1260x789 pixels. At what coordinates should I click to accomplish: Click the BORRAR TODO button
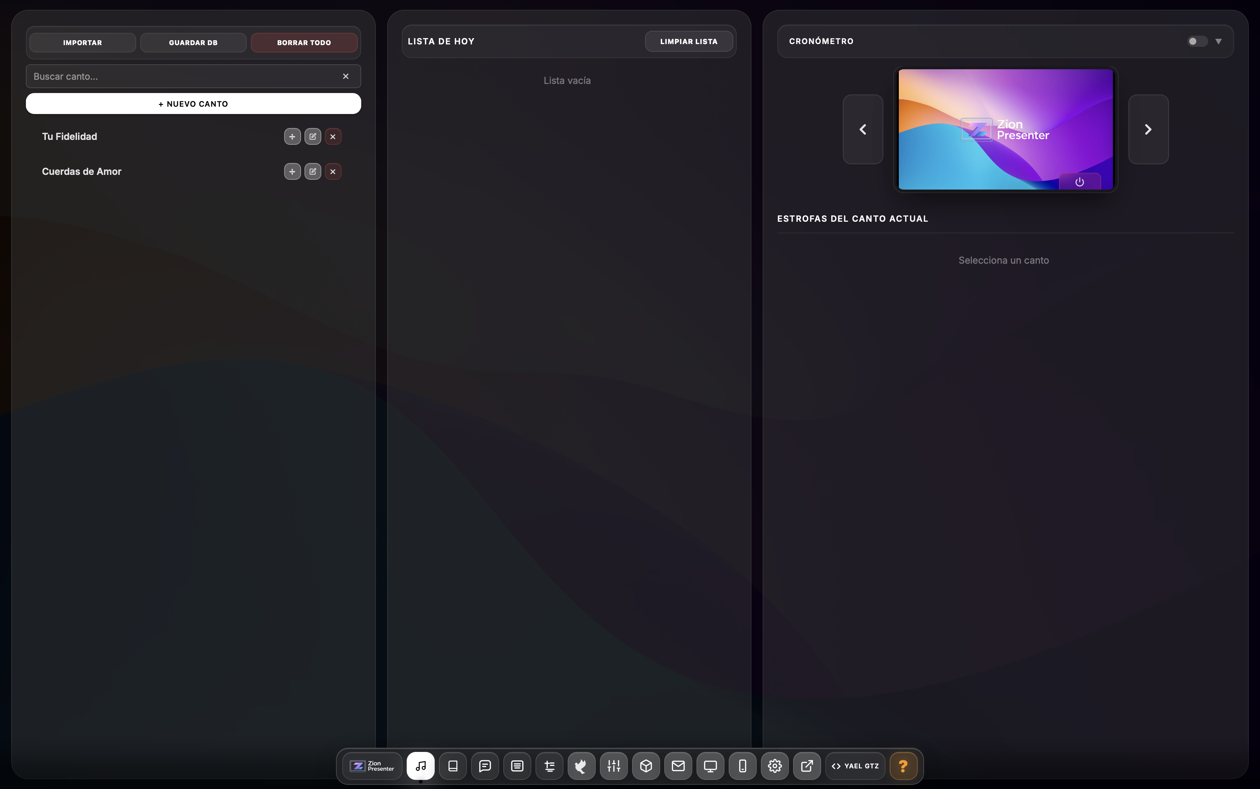click(304, 42)
